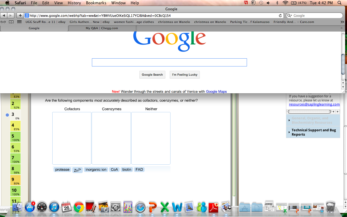Click the resources panel horizontal scrollbar

(x=309, y=111)
